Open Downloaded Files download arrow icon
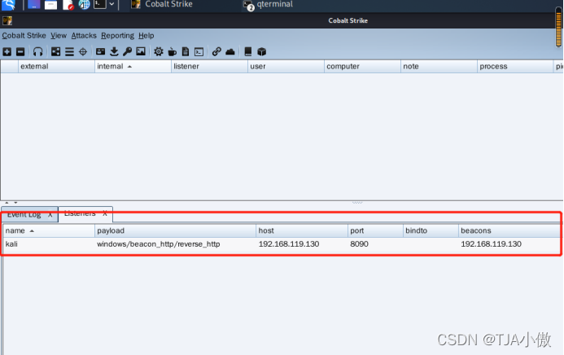Viewport: 564px width, 355px height. (114, 52)
